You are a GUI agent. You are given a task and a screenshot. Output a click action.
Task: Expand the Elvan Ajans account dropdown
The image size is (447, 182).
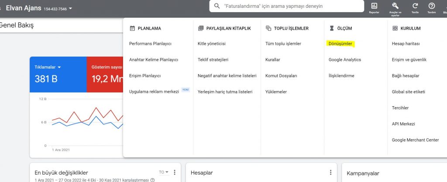(70, 9)
